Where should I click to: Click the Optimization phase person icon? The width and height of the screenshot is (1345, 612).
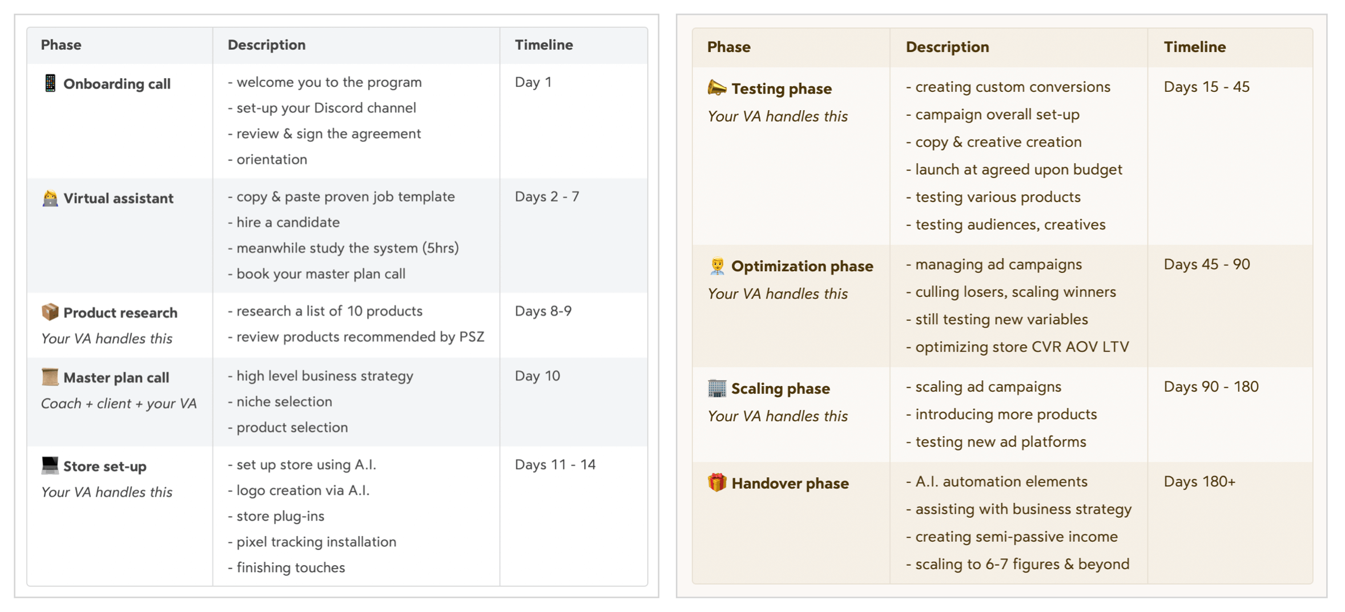tap(717, 266)
